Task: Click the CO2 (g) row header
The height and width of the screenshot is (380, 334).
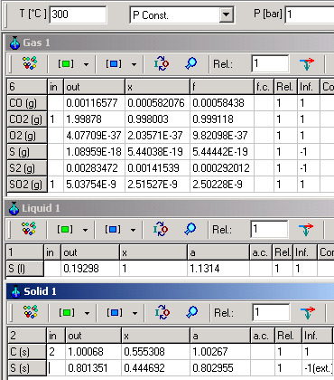Action: [27, 119]
